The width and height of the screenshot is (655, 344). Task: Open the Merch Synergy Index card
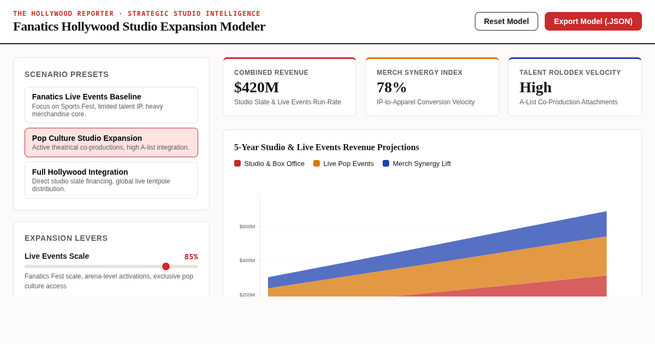432,87
